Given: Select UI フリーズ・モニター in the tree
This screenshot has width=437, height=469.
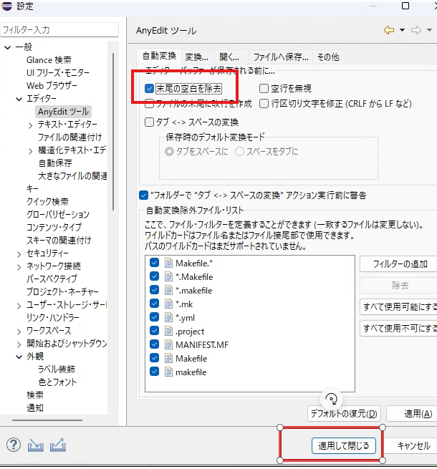Looking at the screenshot, I should 58,73.
